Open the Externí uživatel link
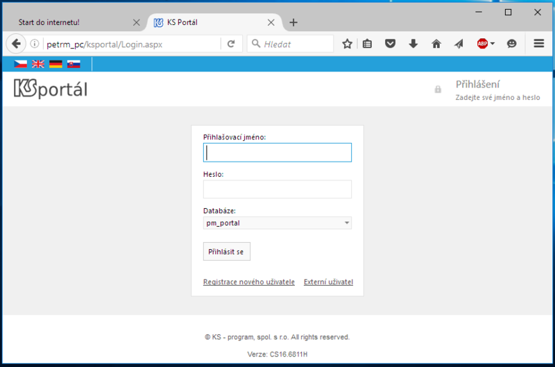This screenshot has width=555, height=367. pos(328,282)
